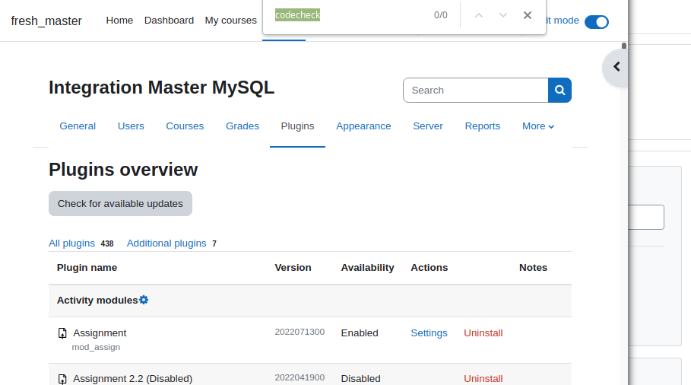691x385 pixels.
Task: Expand the block drawer chevron
Action: pos(617,67)
